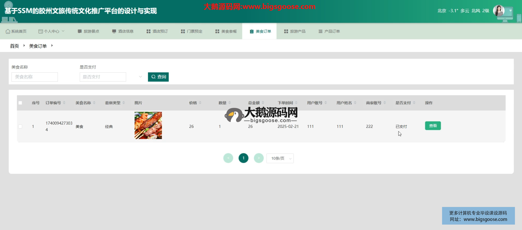Click the 旅游产品 grid icon

286,31
